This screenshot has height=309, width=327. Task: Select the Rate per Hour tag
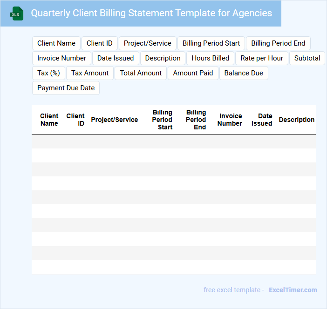click(x=262, y=58)
